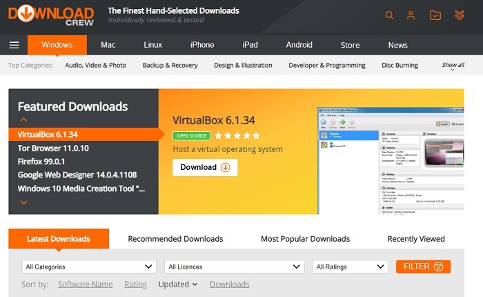Viewport: 483px width, 297px height.
Task: Switch to the Linux tab
Action: (x=152, y=45)
